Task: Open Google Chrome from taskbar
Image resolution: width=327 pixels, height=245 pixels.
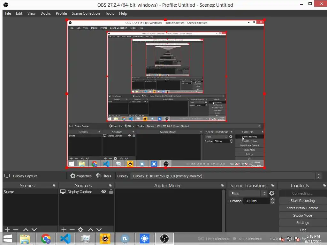Action: point(46,239)
